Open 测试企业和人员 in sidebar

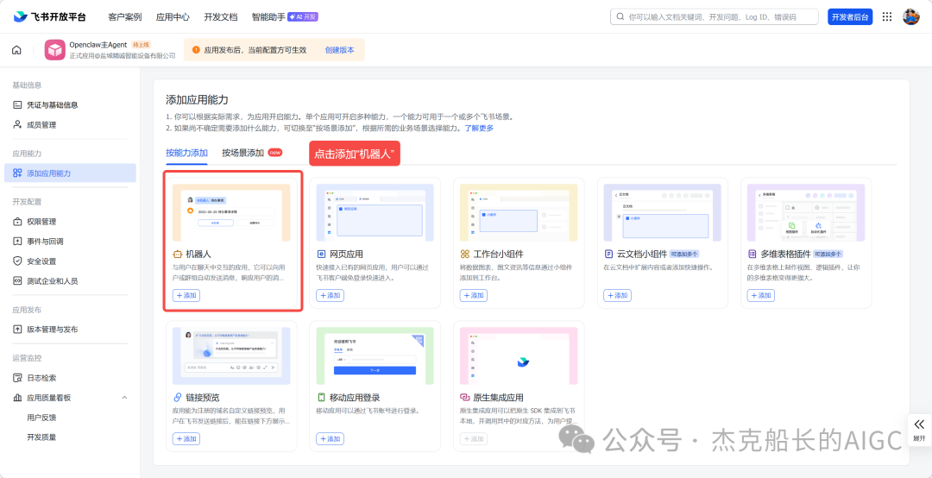tap(70, 281)
